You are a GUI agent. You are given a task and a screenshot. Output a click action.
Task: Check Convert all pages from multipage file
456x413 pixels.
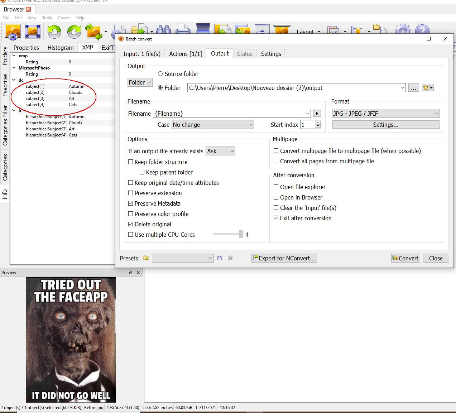point(276,161)
